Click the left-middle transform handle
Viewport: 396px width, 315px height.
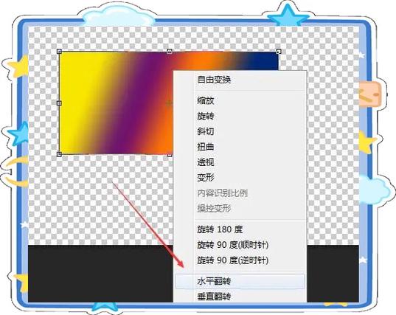[59, 103]
